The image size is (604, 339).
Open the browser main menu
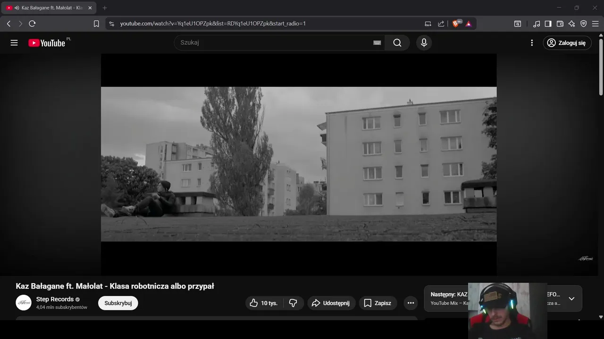(596, 24)
